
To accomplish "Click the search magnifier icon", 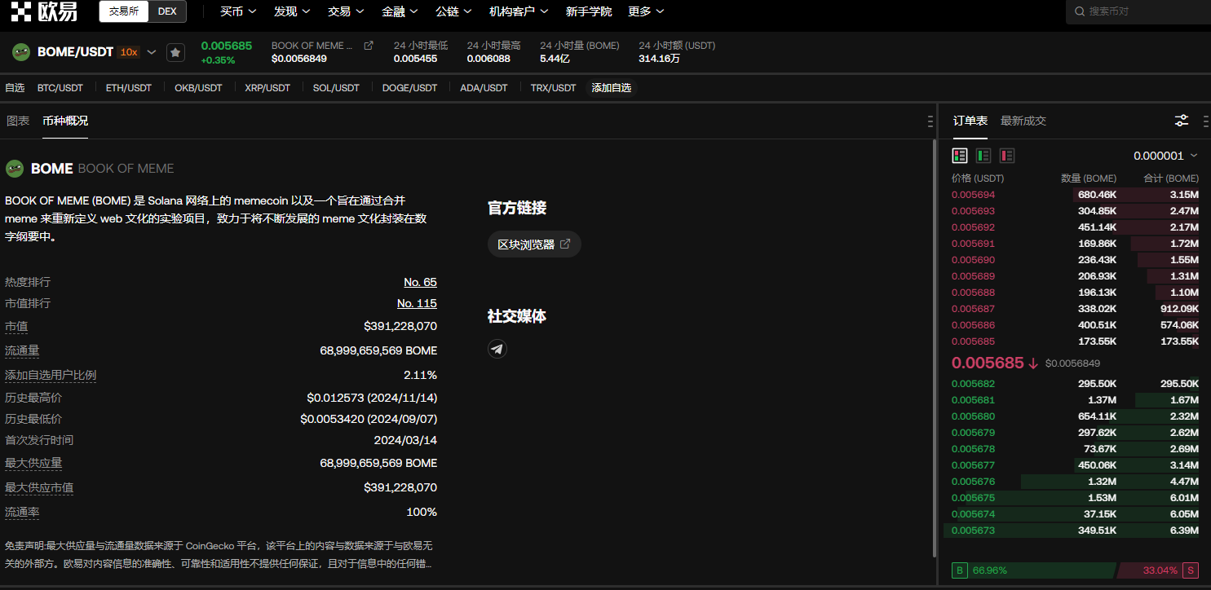I will [x=1080, y=11].
